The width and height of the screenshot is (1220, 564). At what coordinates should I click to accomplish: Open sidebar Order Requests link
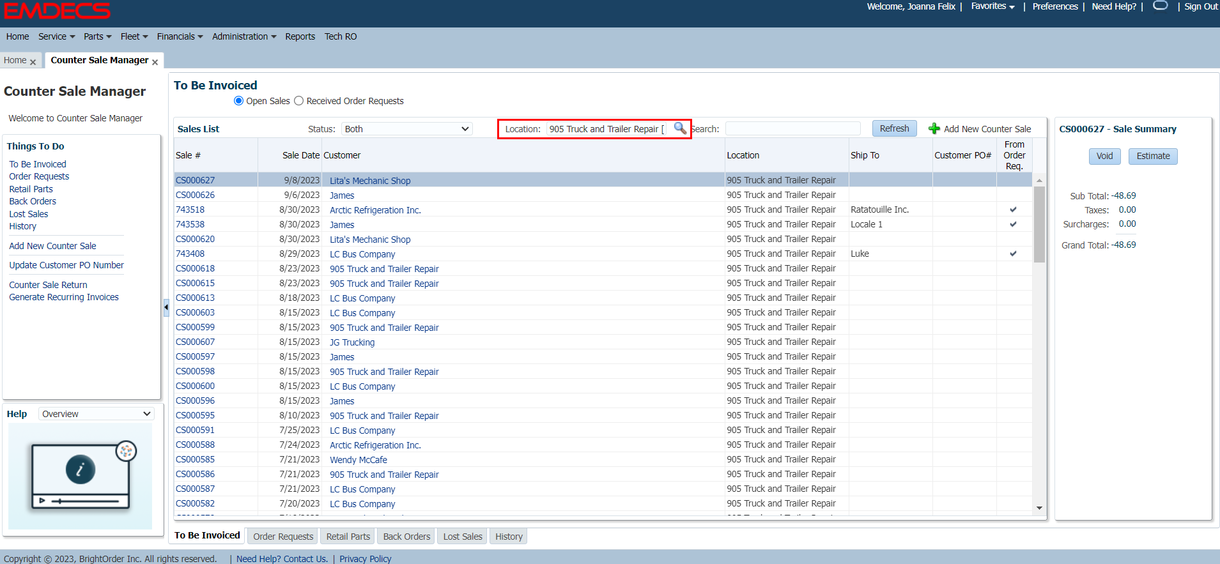pyautogui.click(x=39, y=176)
